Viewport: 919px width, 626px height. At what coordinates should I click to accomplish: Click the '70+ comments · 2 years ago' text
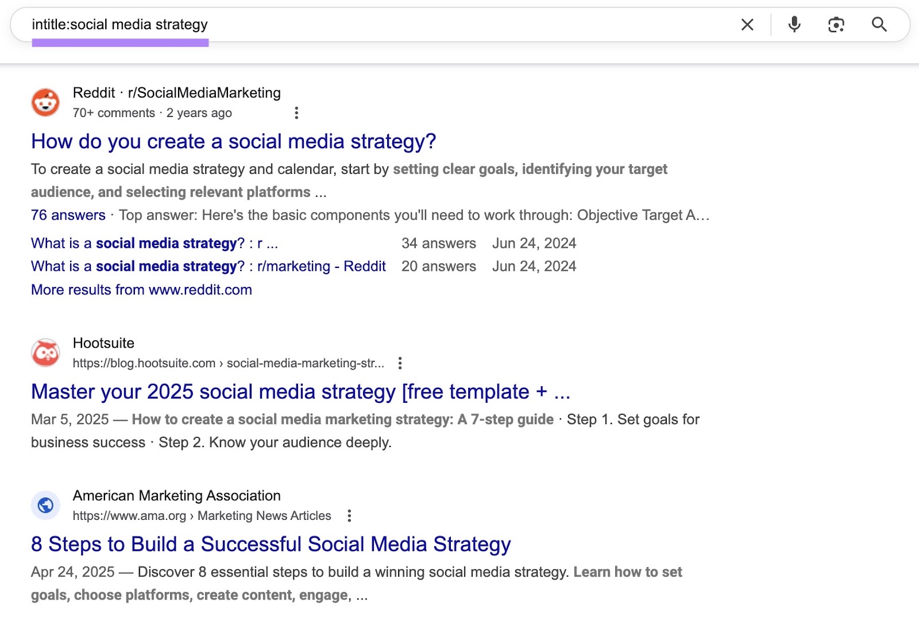(x=152, y=113)
